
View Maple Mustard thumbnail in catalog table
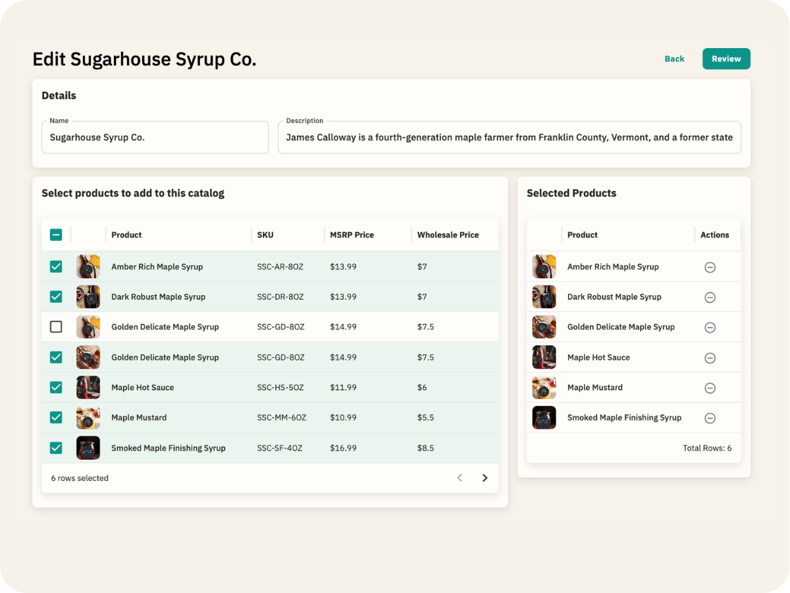(88, 418)
